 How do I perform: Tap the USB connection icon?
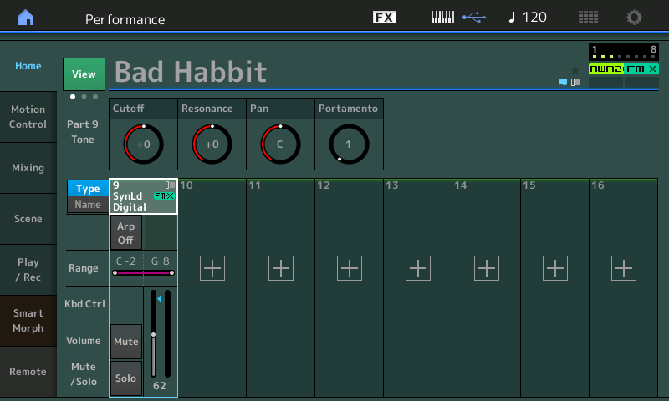point(473,18)
